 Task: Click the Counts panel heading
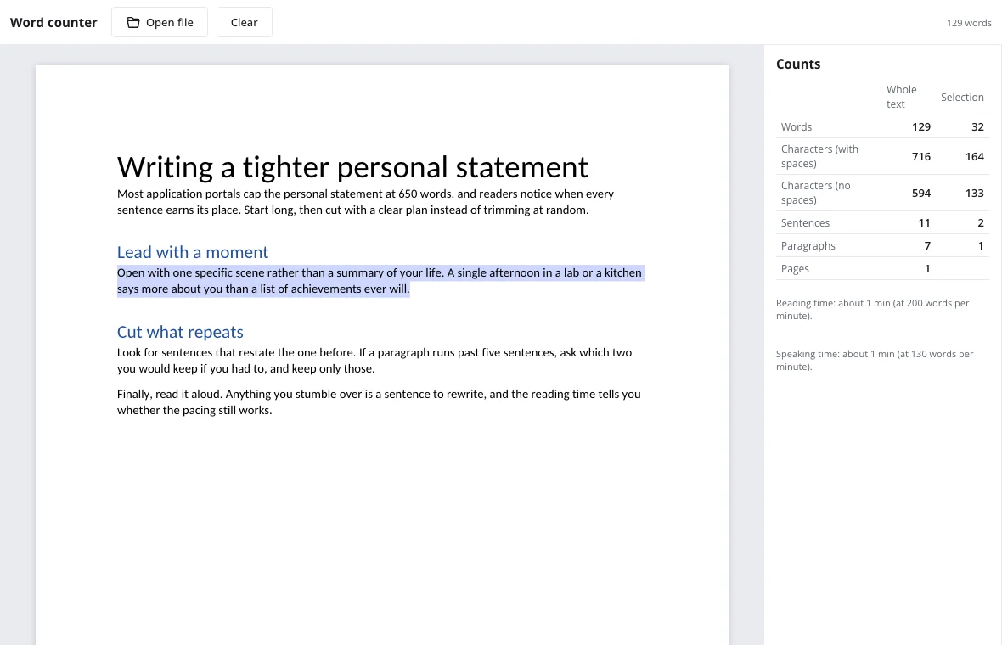click(x=798, y=64)
